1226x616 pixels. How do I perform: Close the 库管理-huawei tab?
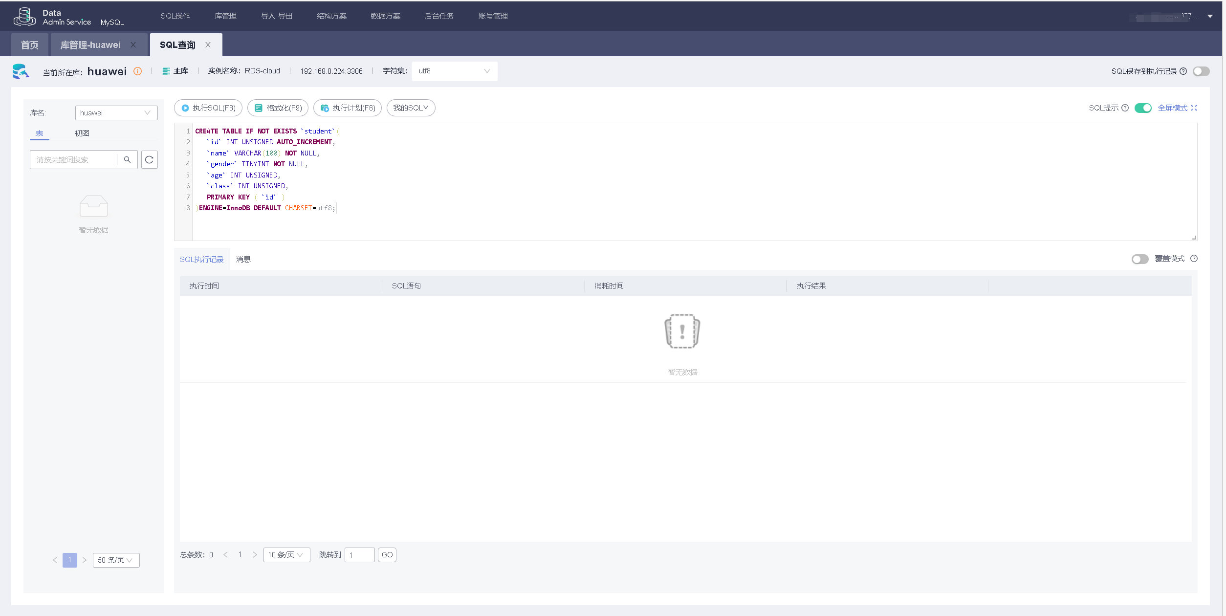pos(133,45)
